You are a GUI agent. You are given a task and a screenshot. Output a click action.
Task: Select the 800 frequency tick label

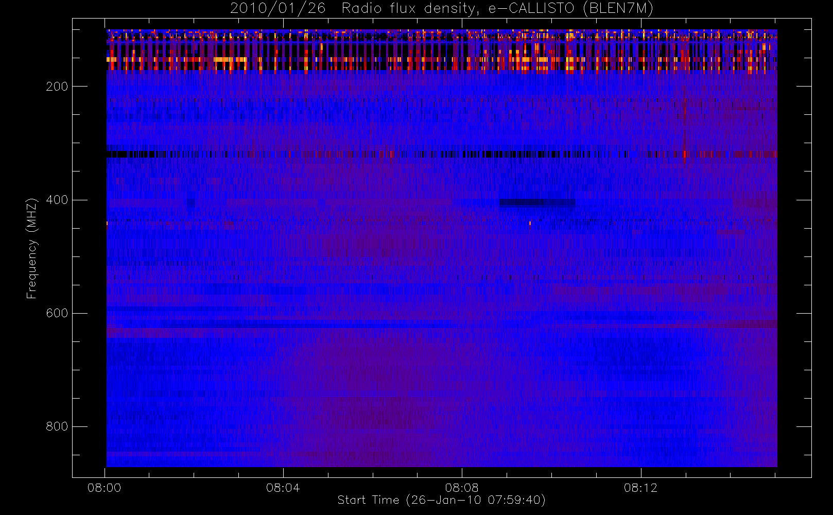click(57, 426)
